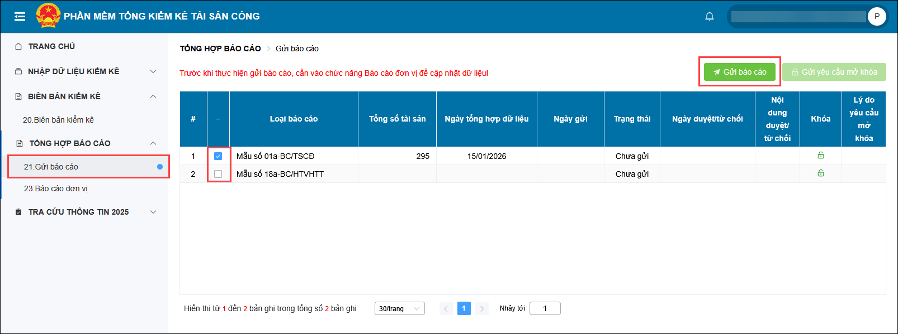The height and width of the screenshot is (334, 898).
Task: Click the hamburger menu icon in header
Action: 20,16
